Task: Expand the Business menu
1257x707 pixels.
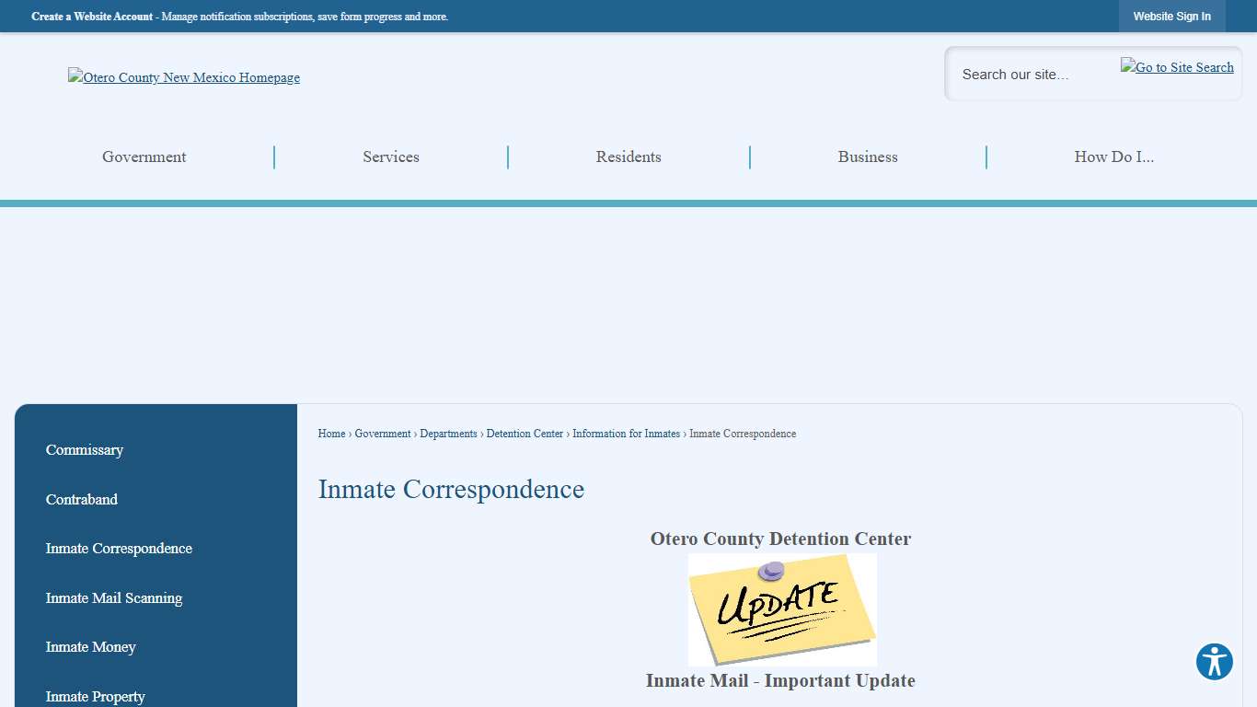Action: (868, 157)
